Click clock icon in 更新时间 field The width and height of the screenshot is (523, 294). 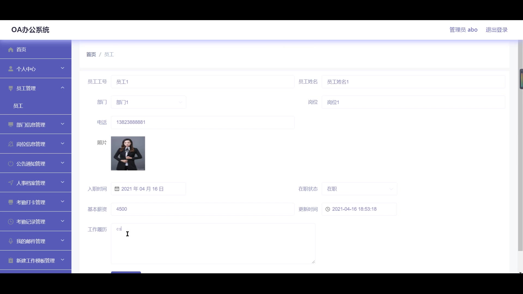[x=328, y=209]
